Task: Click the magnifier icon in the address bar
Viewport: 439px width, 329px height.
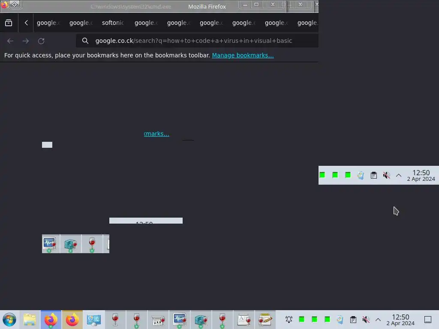Action: tap(85, 41)
